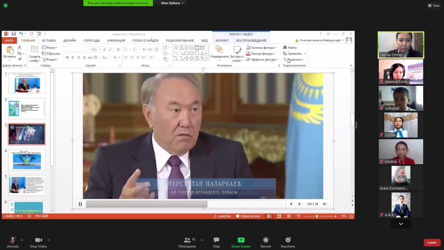Save the presentation using the floppy icon
The image size is (444, 250).
click(14, 34)
